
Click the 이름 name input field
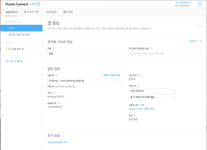pyautogui.click(x=84, y=53)
